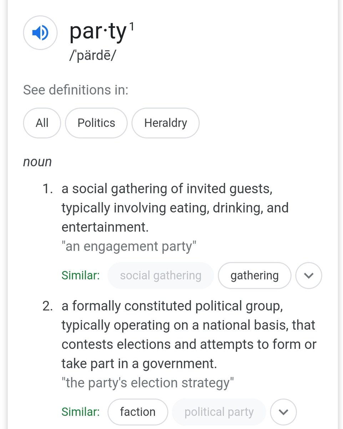Click the 'See definitions in:' label
Screen dimensions: 343x429
[x=76, y=90]
